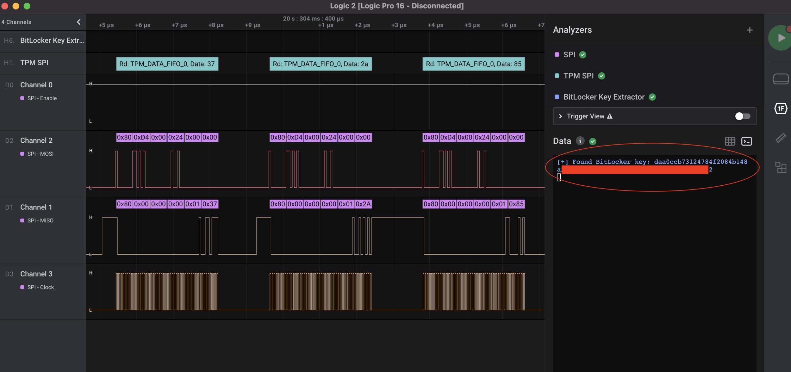Expand the Trigger View section

(560, 116)
